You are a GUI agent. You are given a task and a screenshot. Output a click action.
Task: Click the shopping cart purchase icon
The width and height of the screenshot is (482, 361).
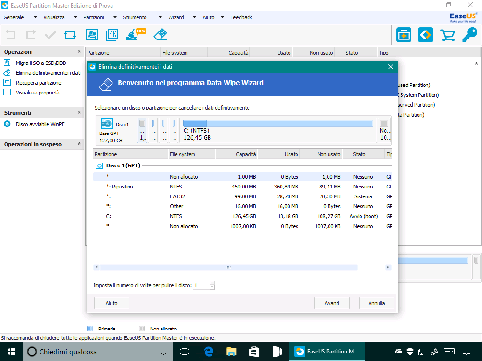448,35
